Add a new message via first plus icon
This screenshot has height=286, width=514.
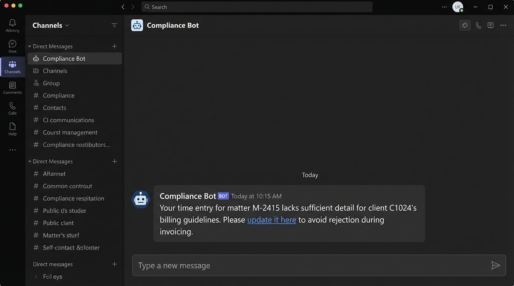coord(114,46)
